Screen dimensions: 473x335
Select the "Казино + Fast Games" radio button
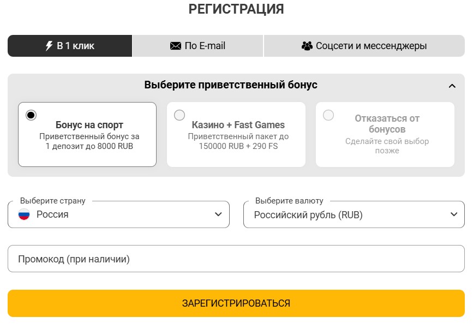tap(179, 115)
